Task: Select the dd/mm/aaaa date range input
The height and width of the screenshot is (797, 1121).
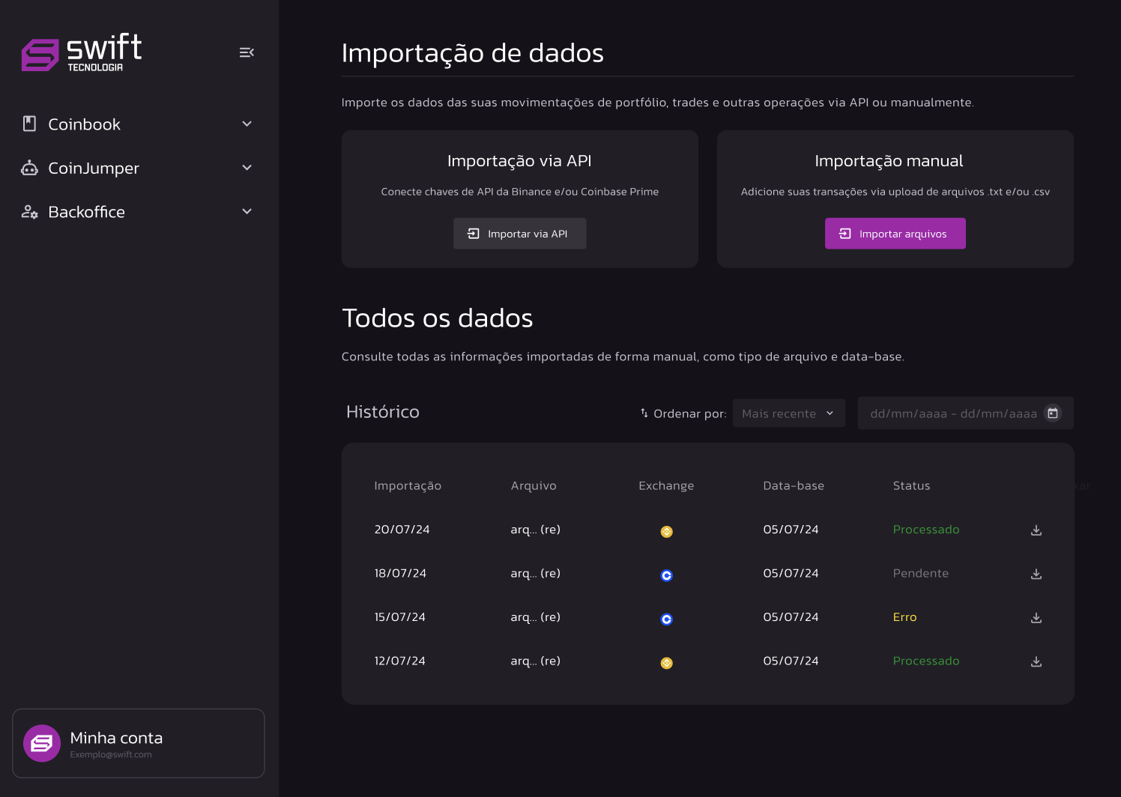Action: (952, 413)
